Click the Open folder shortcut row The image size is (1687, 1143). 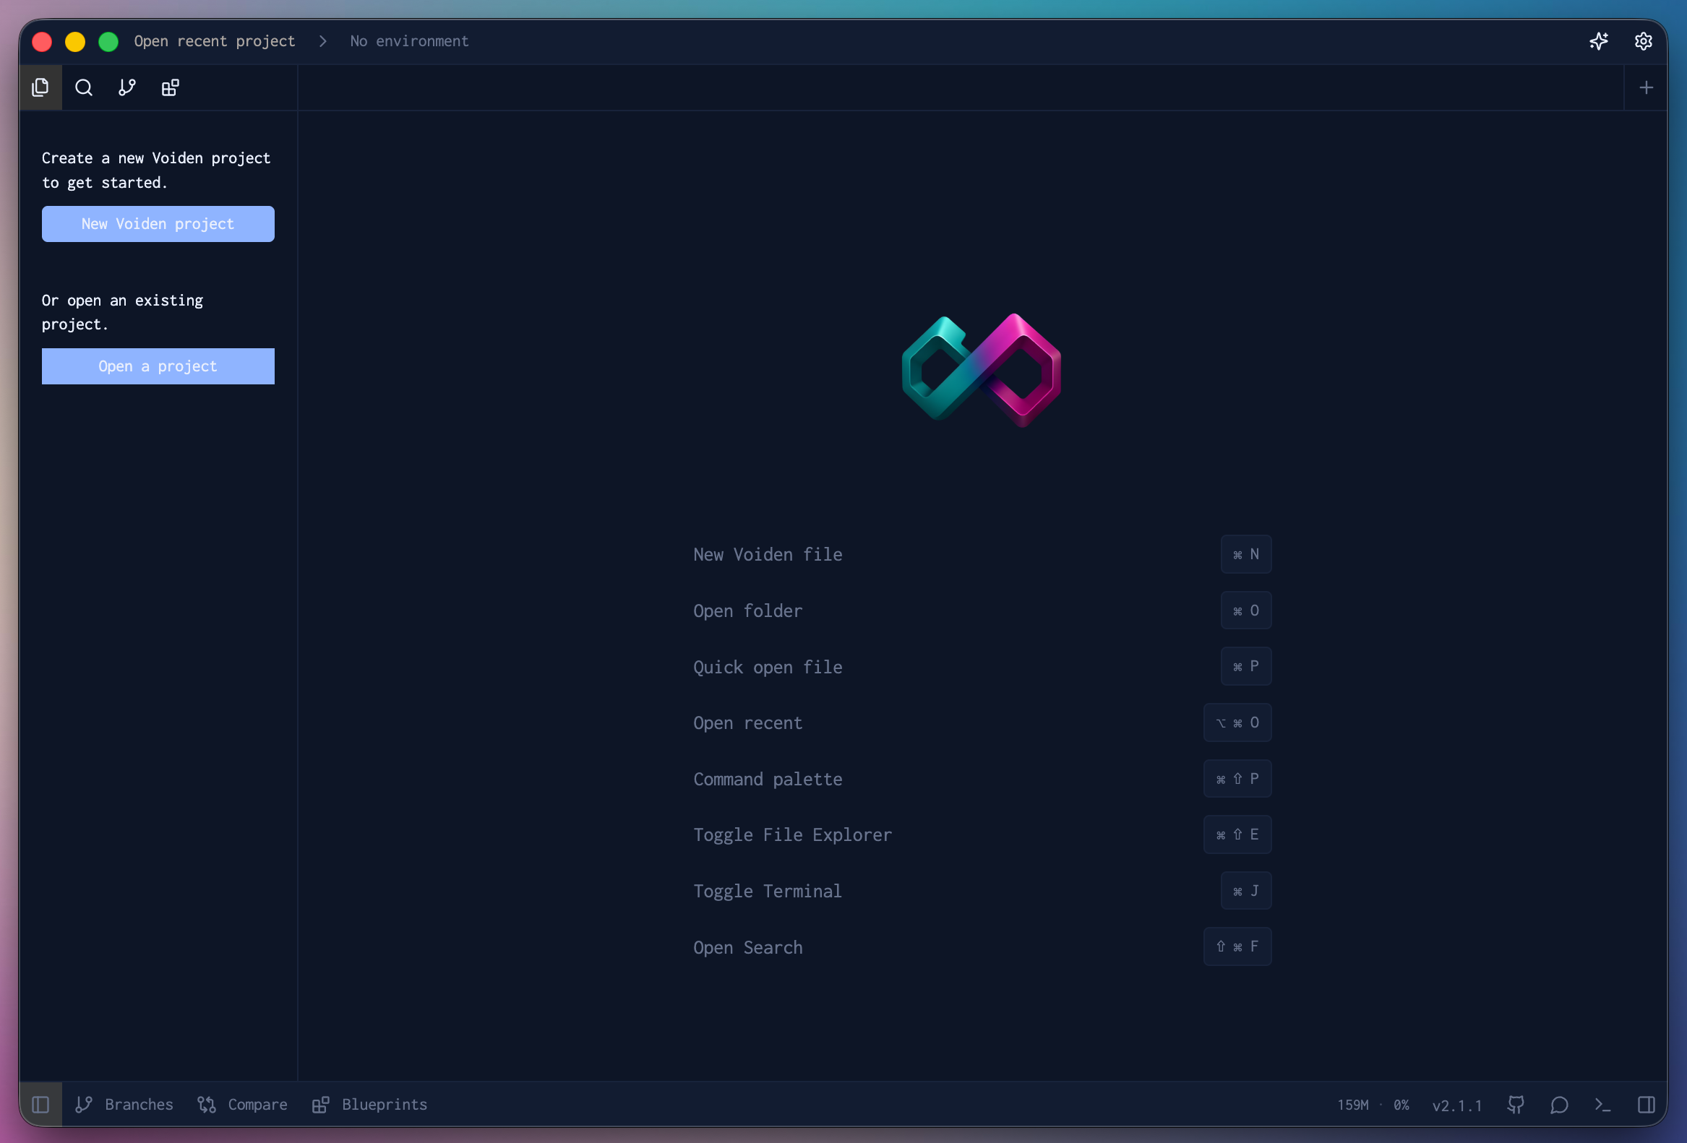click(x=982, y=611)
